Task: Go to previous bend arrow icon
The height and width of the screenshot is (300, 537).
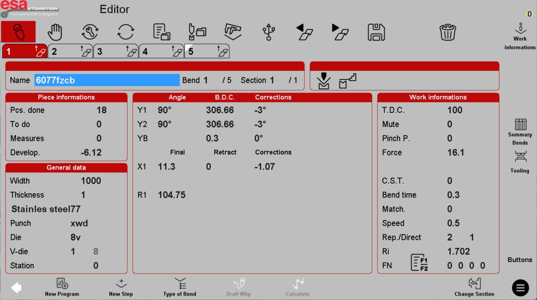Action: tap(304, 32)
